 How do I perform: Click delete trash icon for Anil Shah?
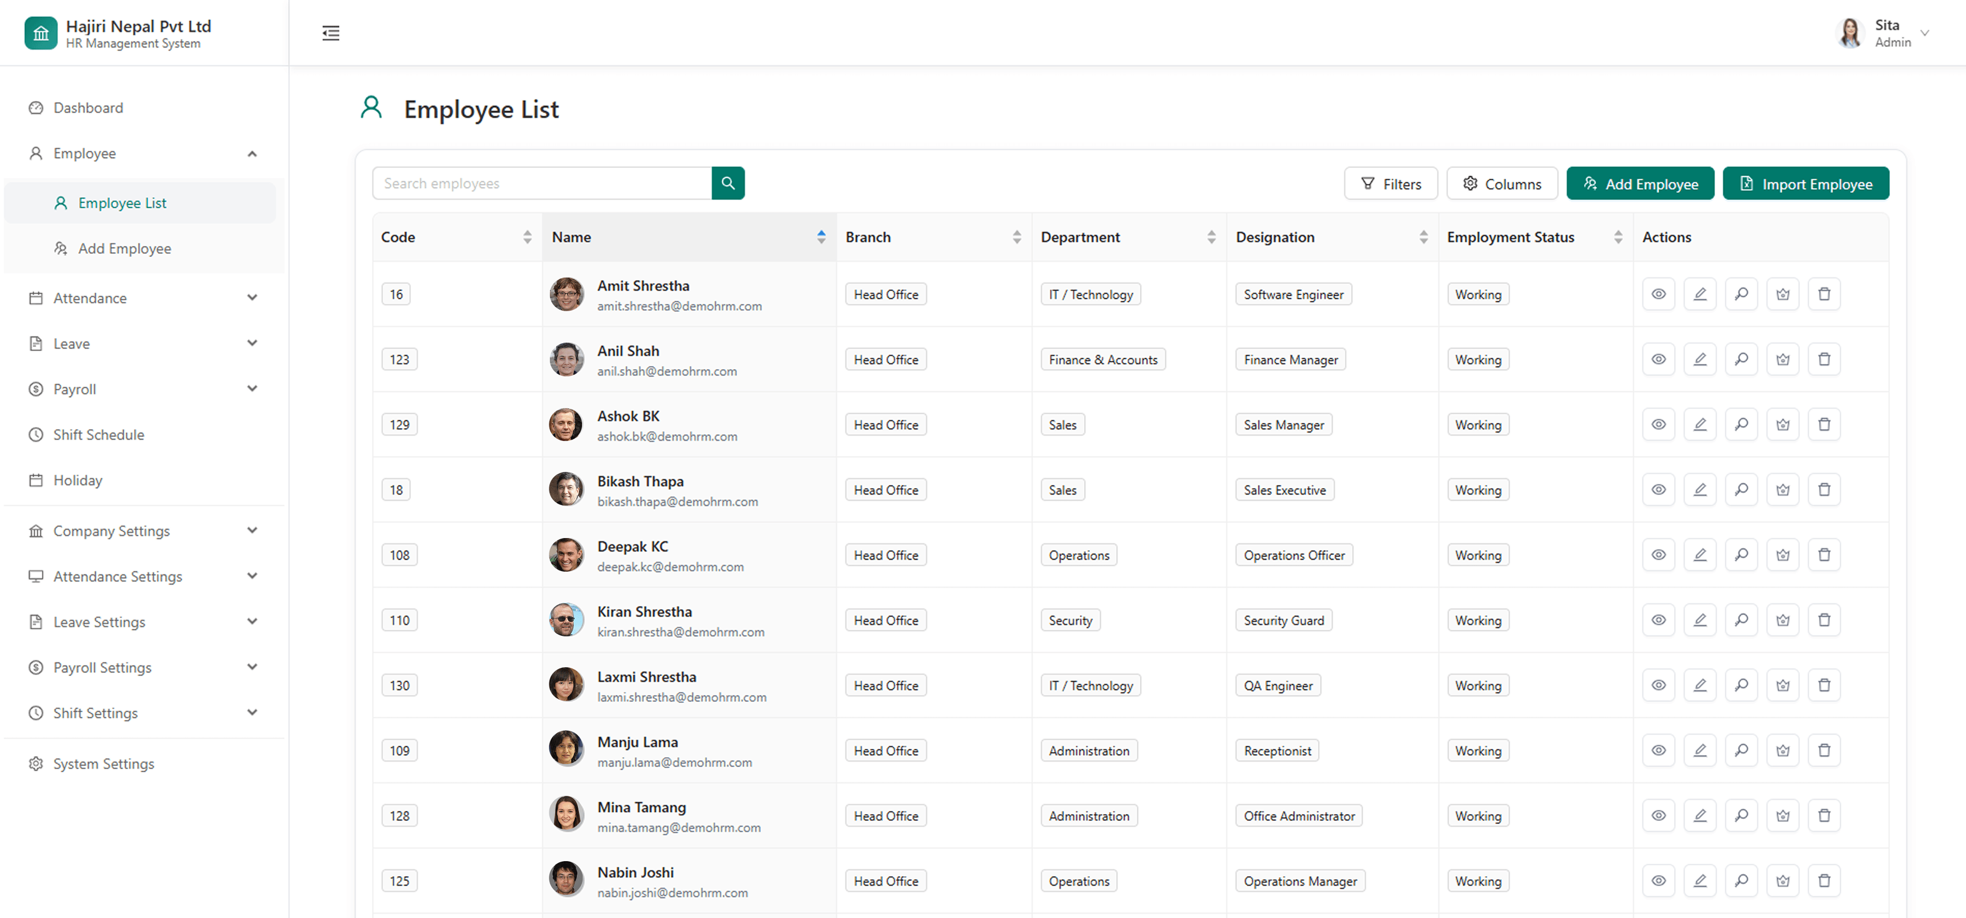tap(1823, 359)
